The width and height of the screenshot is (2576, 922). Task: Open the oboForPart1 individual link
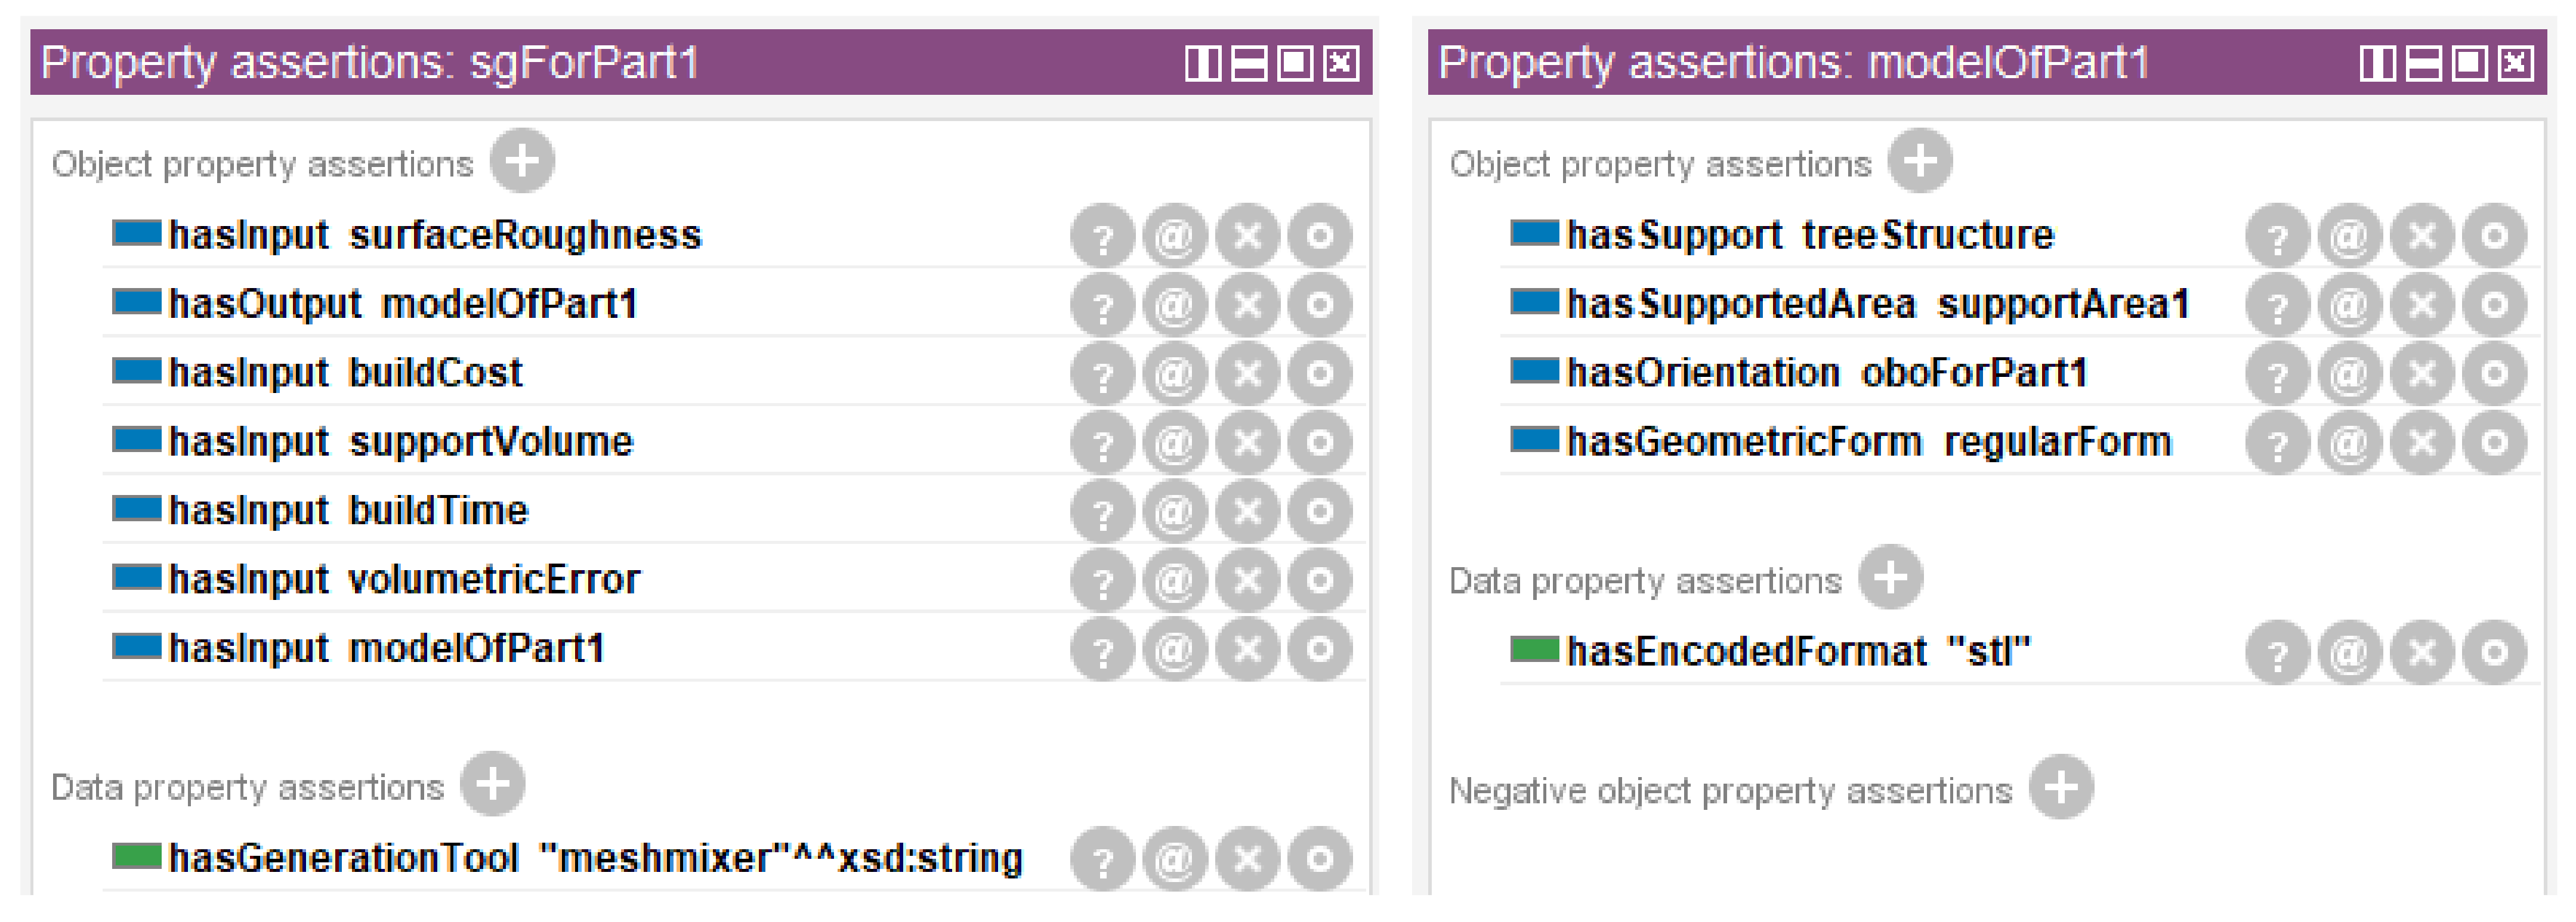tap(1973, 373)
